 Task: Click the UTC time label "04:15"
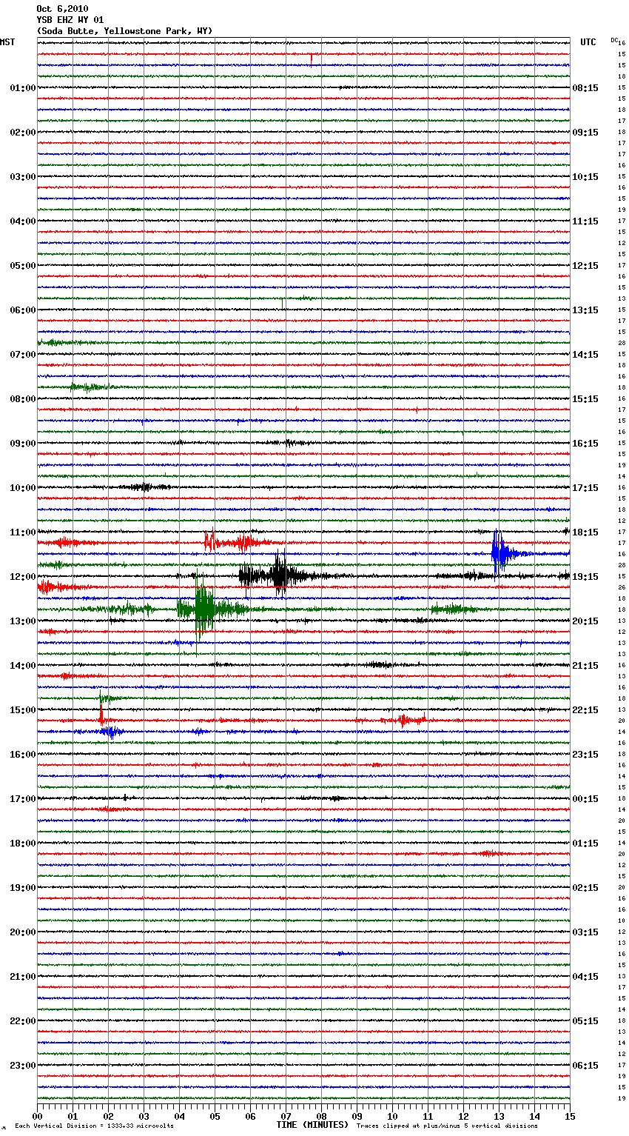(585, 977)
